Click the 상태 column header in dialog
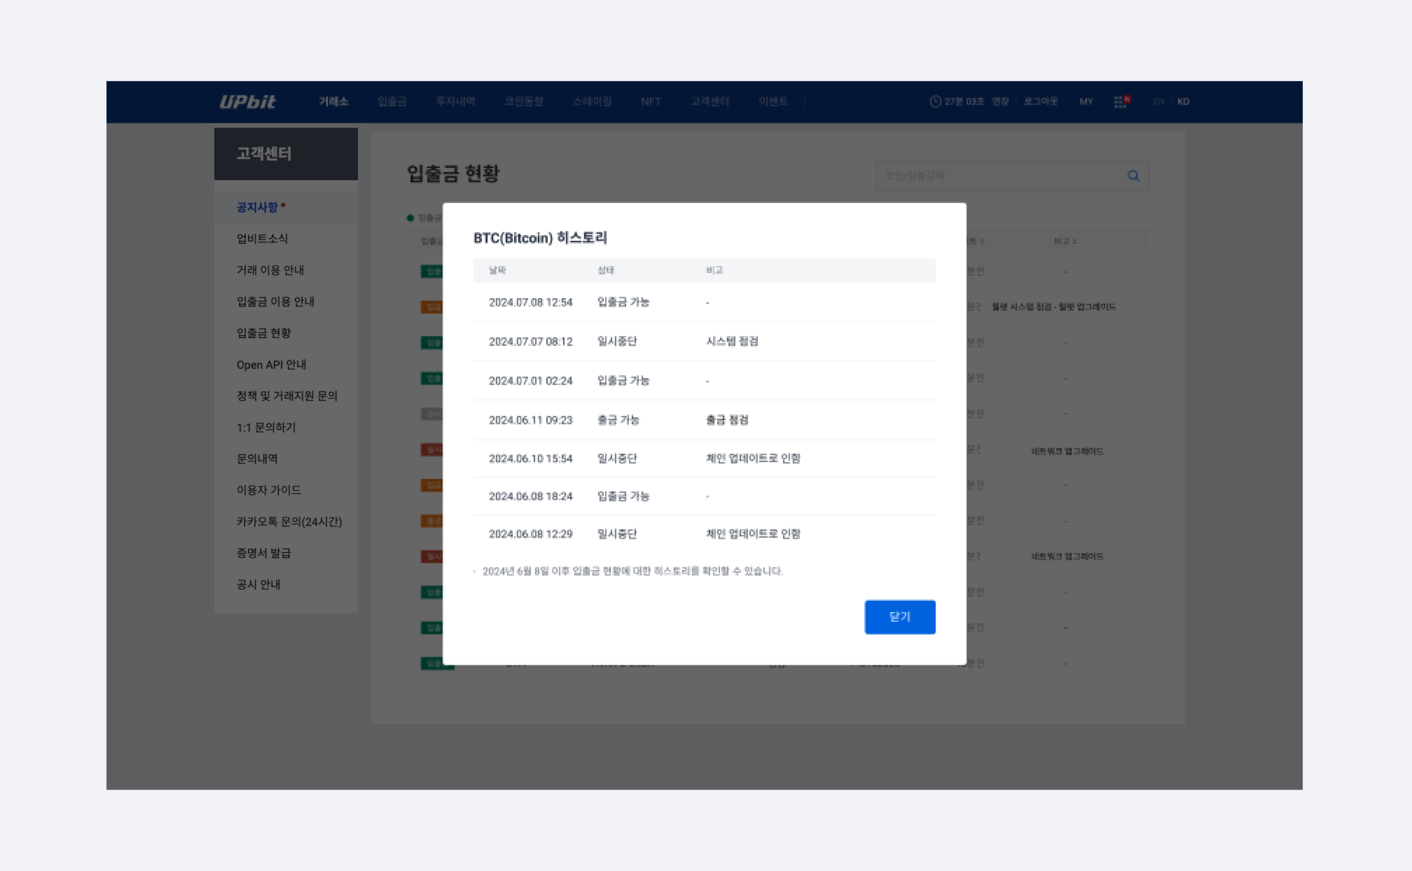The image size is (1412, 871). 606,270
